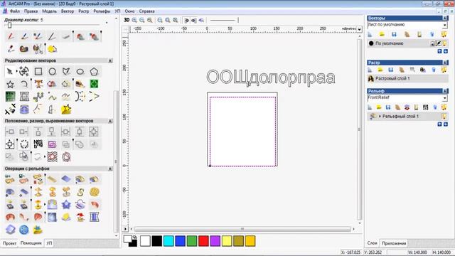The height and width of the screenshot is (256, 455).
Task: Select the Create Rectangle vector tool
Action: tap(38, 71)
